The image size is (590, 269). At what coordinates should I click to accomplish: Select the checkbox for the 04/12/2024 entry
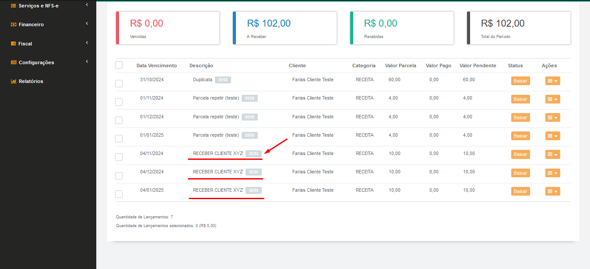click(119, 176)
